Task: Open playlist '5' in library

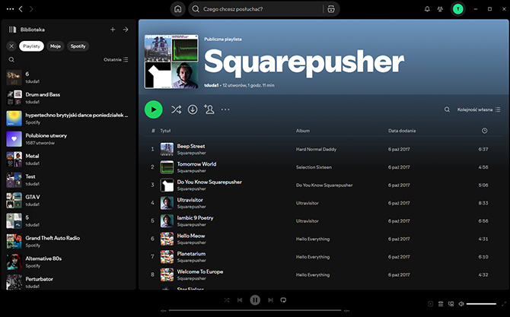Action: [68, 220]
